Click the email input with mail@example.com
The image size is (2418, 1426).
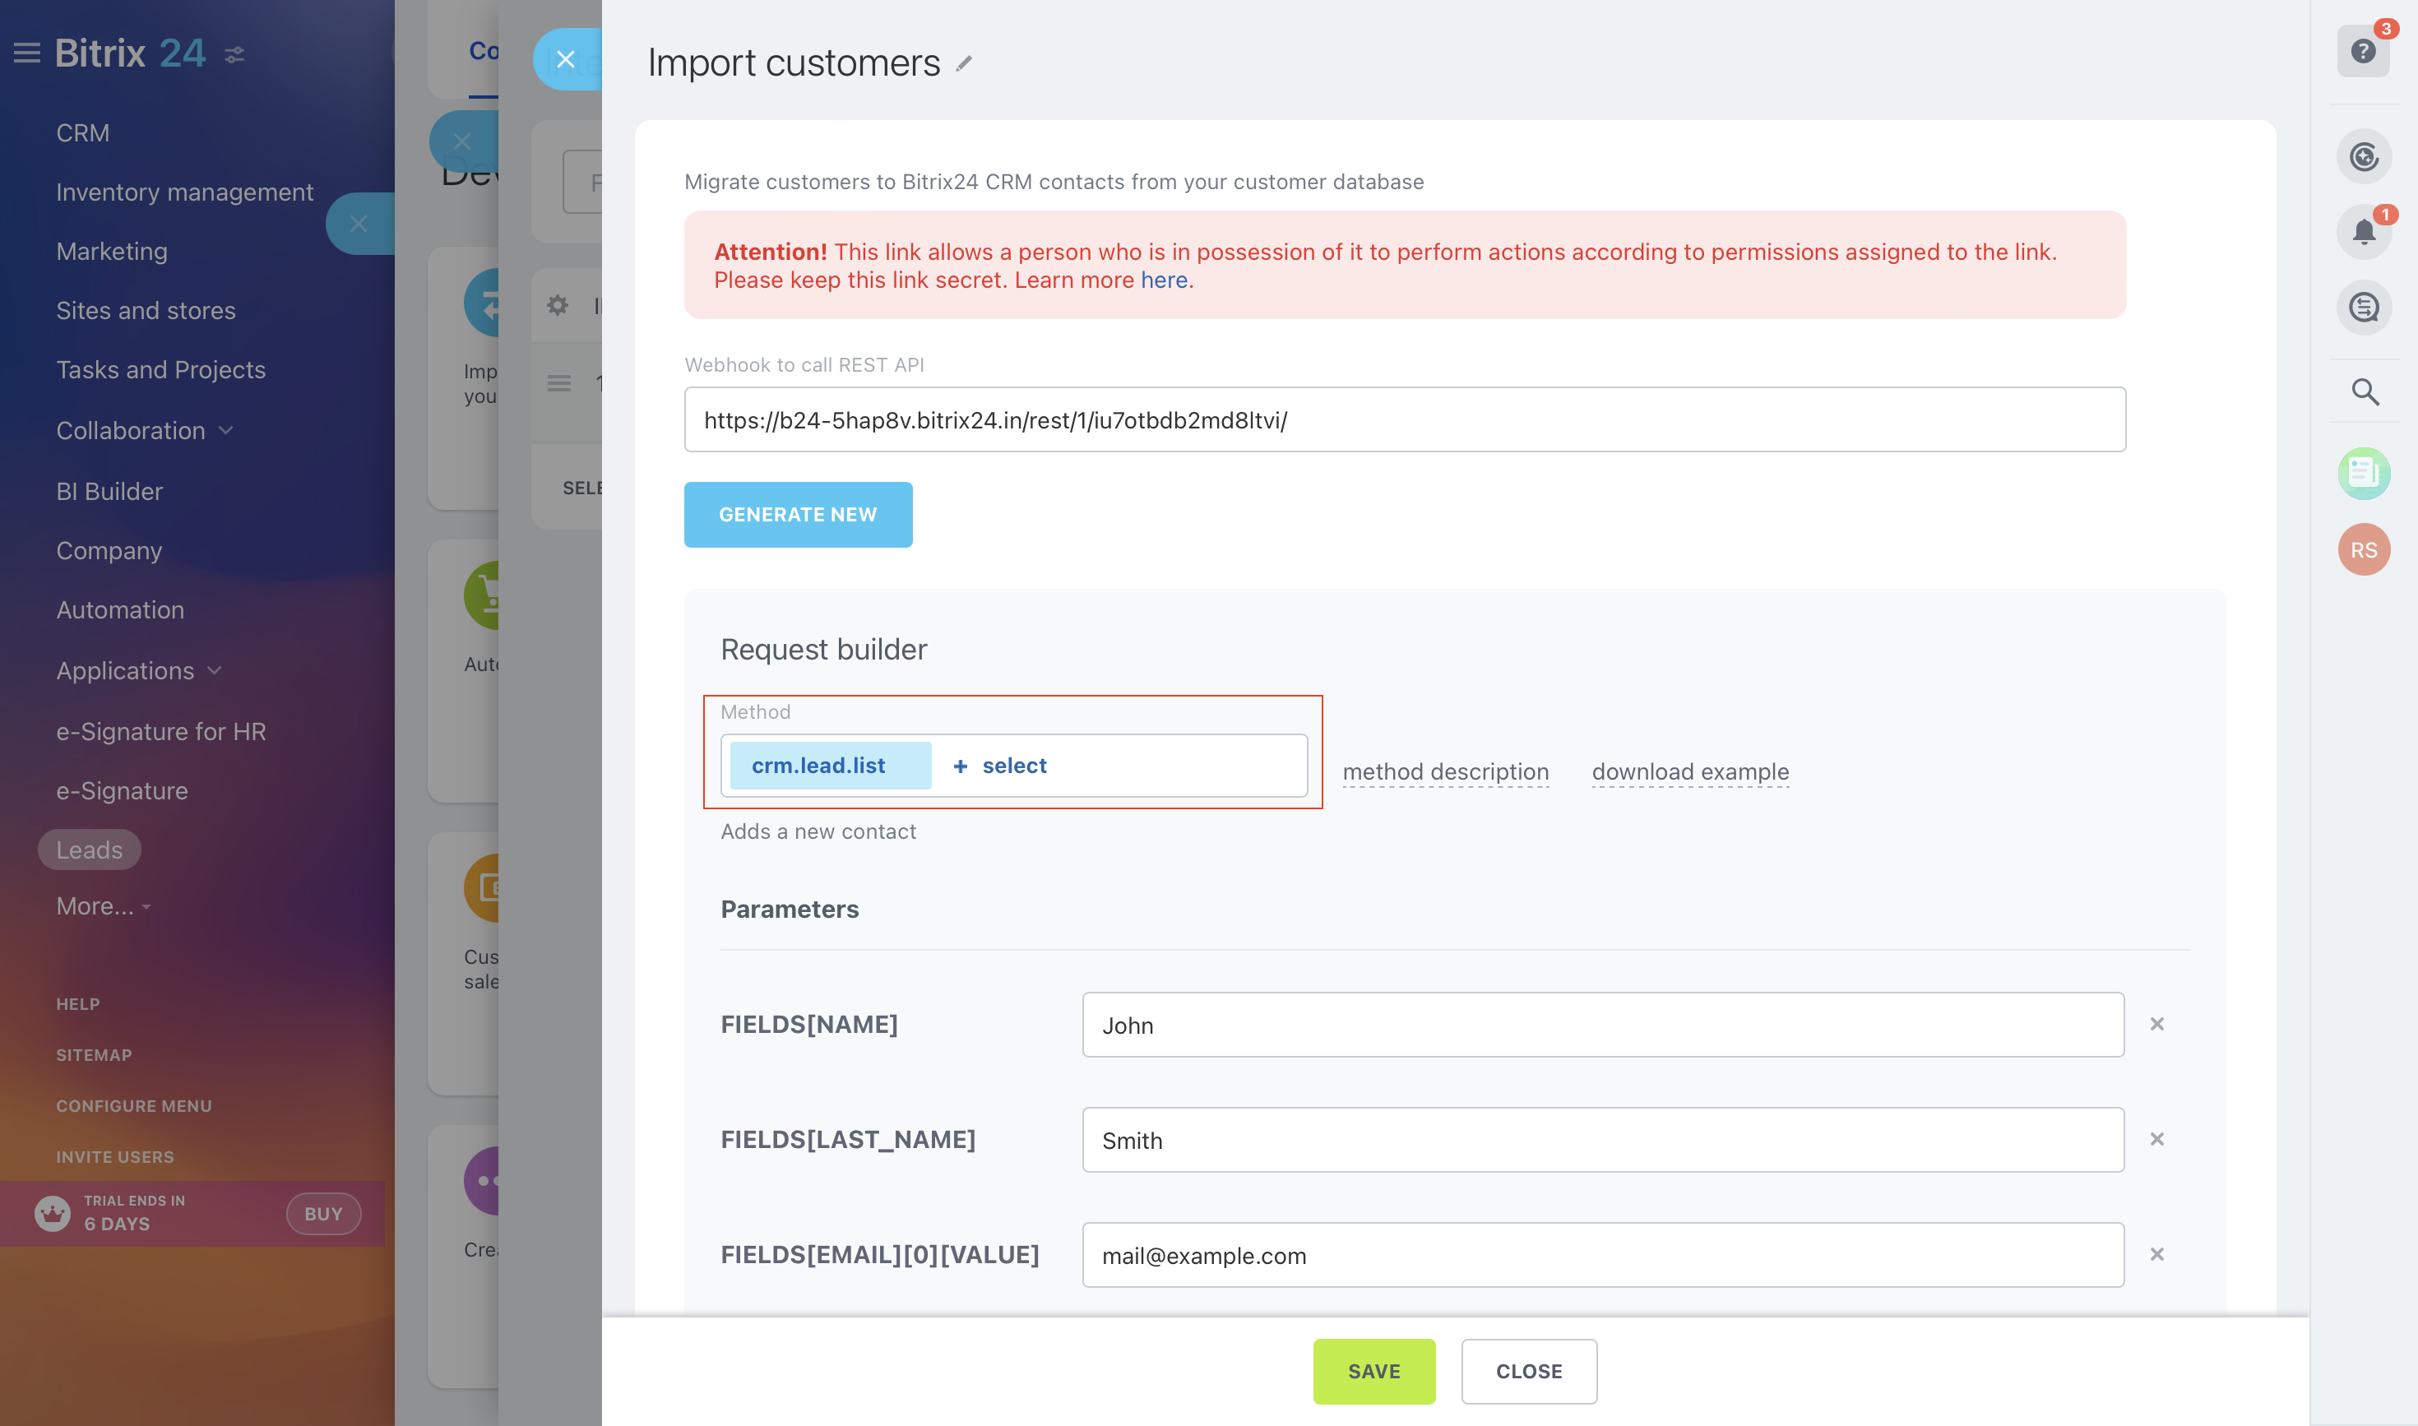pyautogui.click(x=1603, y=1255)
